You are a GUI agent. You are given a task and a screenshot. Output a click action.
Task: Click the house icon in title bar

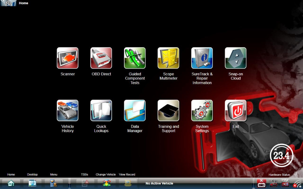point(8,3)
